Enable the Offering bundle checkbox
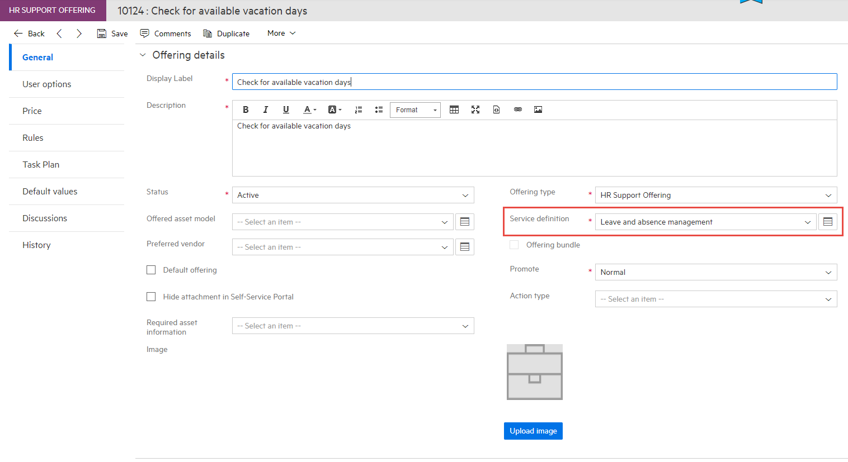848x462 pixels. point(514,245)
